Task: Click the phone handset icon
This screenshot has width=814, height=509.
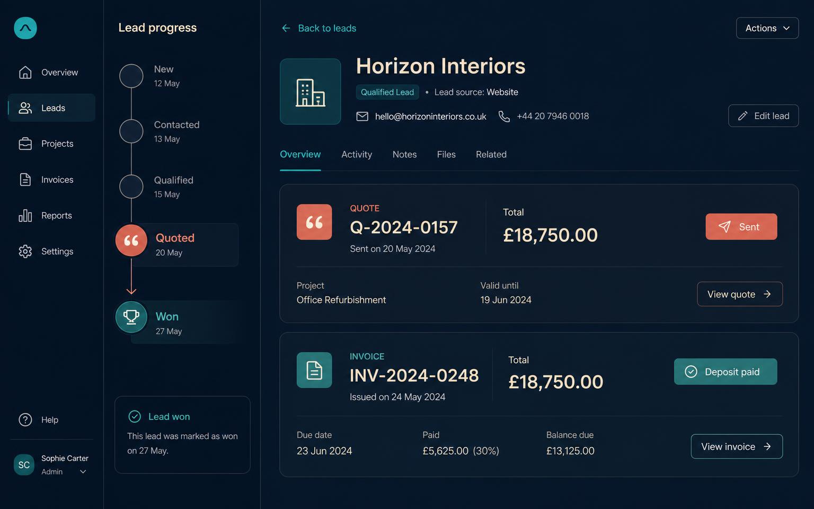Action: [504, 116]
